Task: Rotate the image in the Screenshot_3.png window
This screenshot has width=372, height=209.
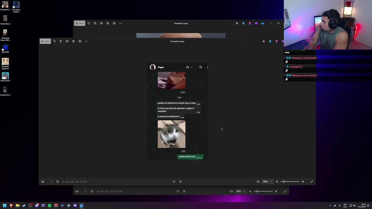Action: 54,41
